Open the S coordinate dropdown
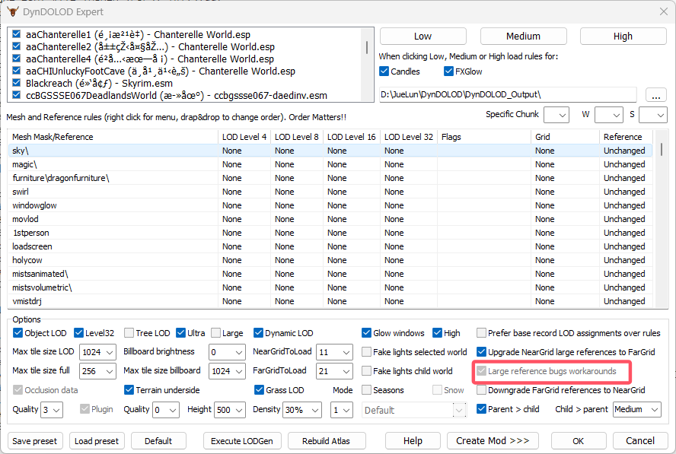The width and height of the screenshot is (676, 454). click(x=652, y=115)
